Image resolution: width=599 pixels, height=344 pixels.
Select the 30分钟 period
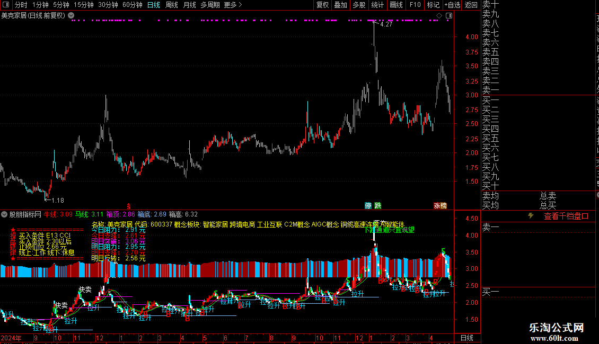coord(108,5)
